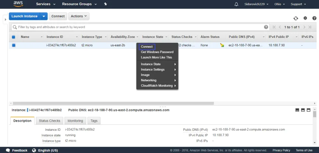Focus the filter by tags search field
Image resolution: width=319 pixels, height=153 pixels.
pyautogui.click(x=140, y=27)
